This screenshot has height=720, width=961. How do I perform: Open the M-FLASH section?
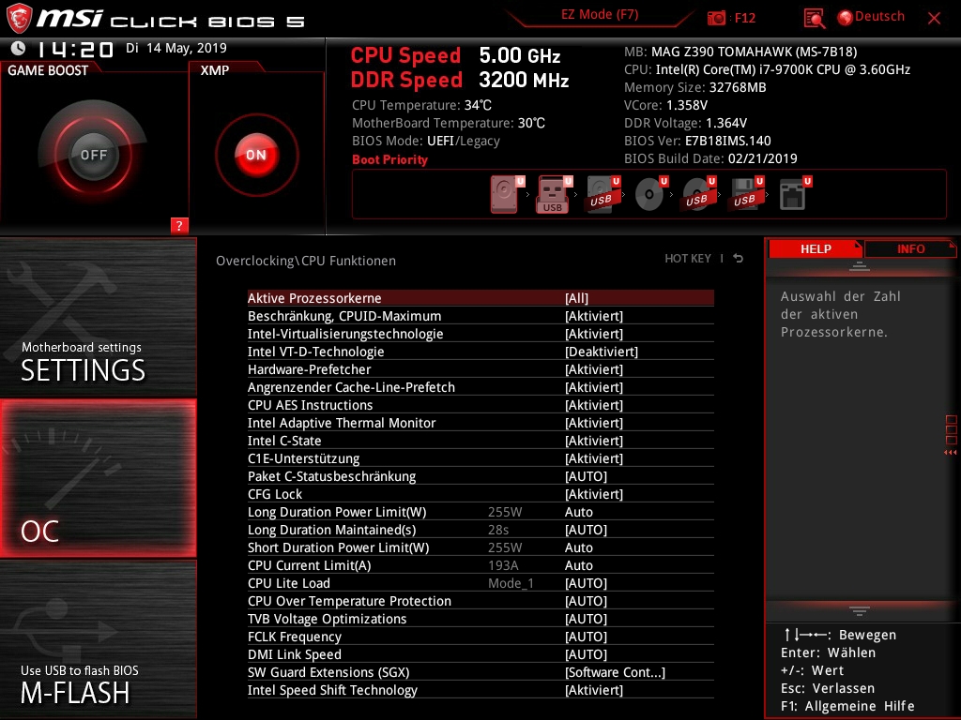[x=98, y=639]
